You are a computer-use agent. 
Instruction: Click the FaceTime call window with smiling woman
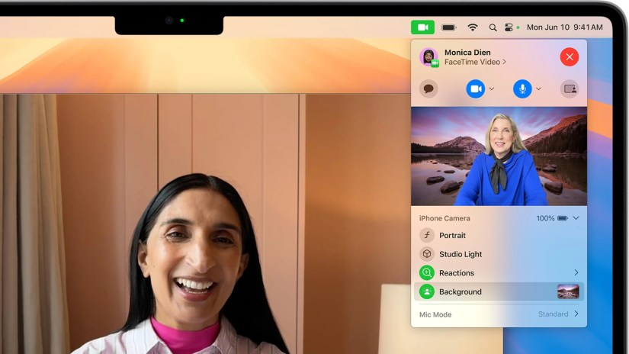pos(205,224)
